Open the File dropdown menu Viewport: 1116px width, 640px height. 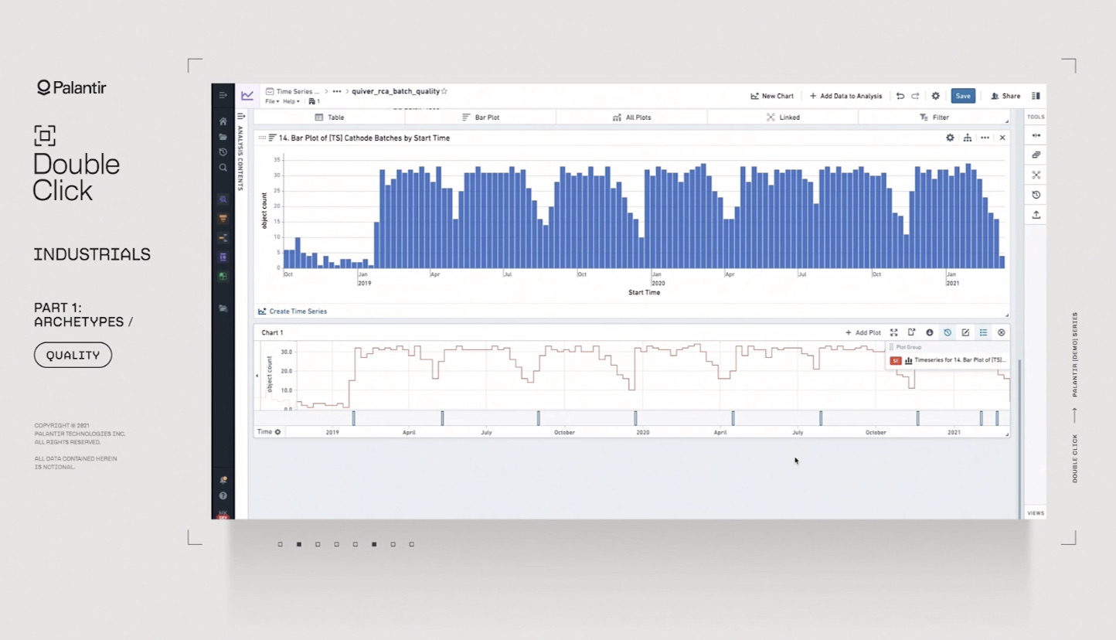point(271,101)
